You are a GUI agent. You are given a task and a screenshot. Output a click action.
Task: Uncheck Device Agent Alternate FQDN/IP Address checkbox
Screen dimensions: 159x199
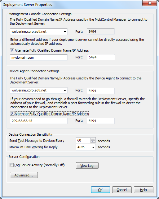click(x=12, y=114)
